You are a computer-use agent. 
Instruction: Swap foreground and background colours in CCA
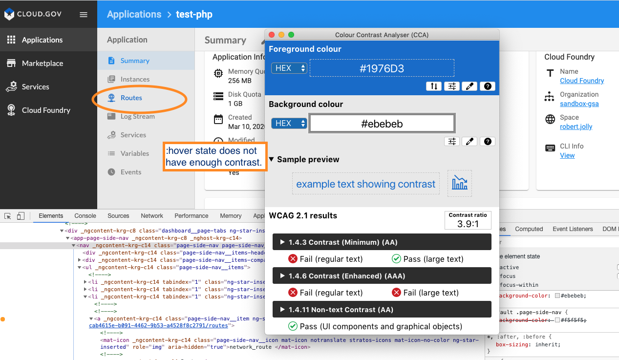coord(434,86)
